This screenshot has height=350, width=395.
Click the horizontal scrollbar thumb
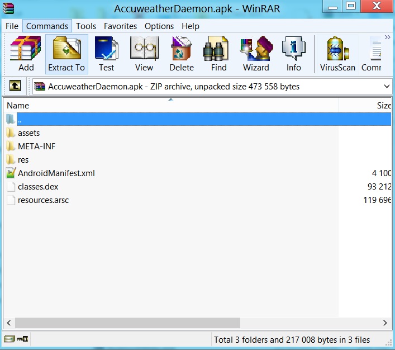point(127,323)
